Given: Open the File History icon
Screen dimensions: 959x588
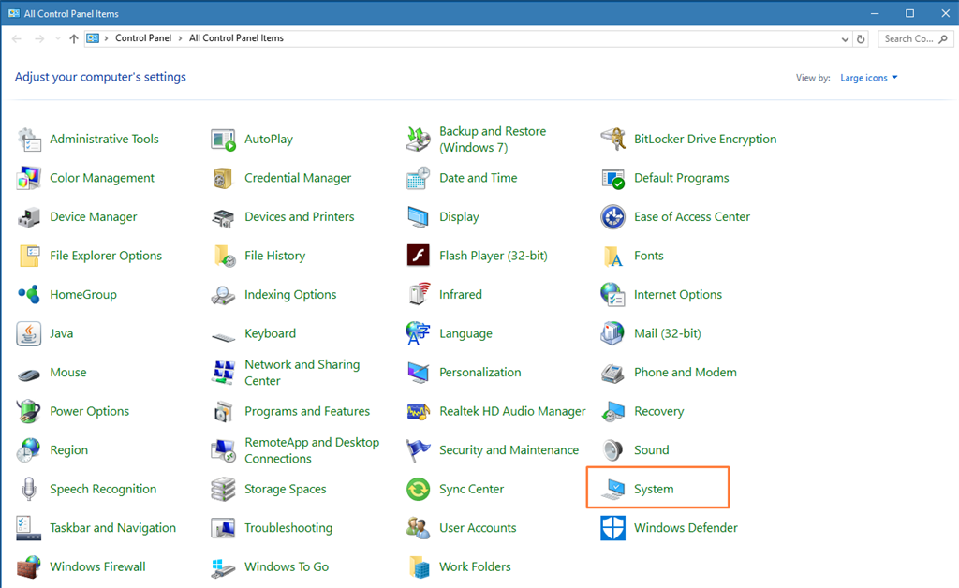Looking at the screenshot, I should coord(225,257).
